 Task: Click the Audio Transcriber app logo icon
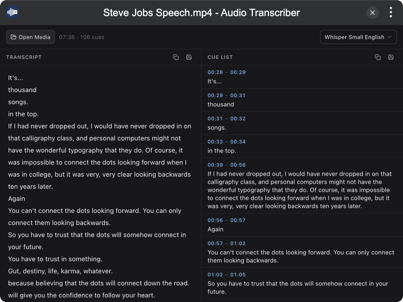click(12, 12)
